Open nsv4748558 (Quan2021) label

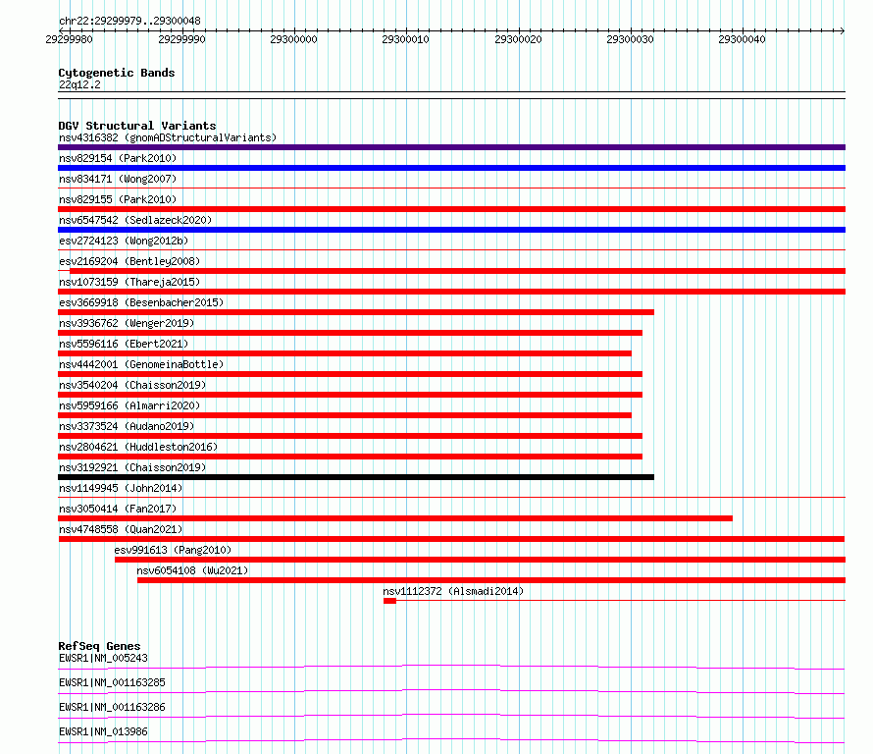121,529
